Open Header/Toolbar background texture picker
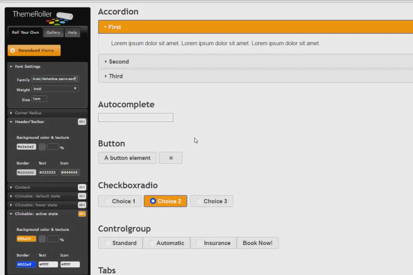 (42, 147)
